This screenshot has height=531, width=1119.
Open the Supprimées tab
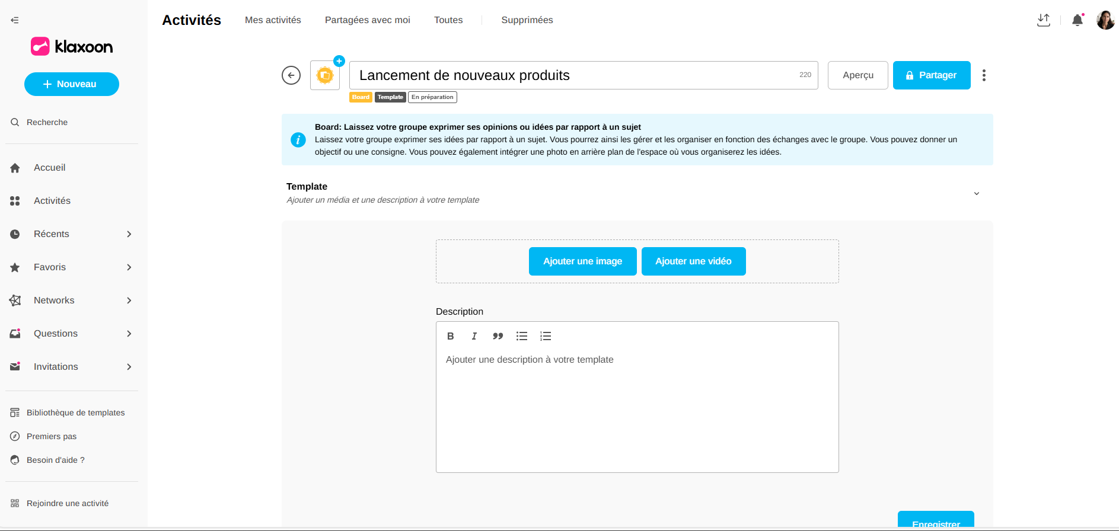pyautogui.click(x=527, y=20)
